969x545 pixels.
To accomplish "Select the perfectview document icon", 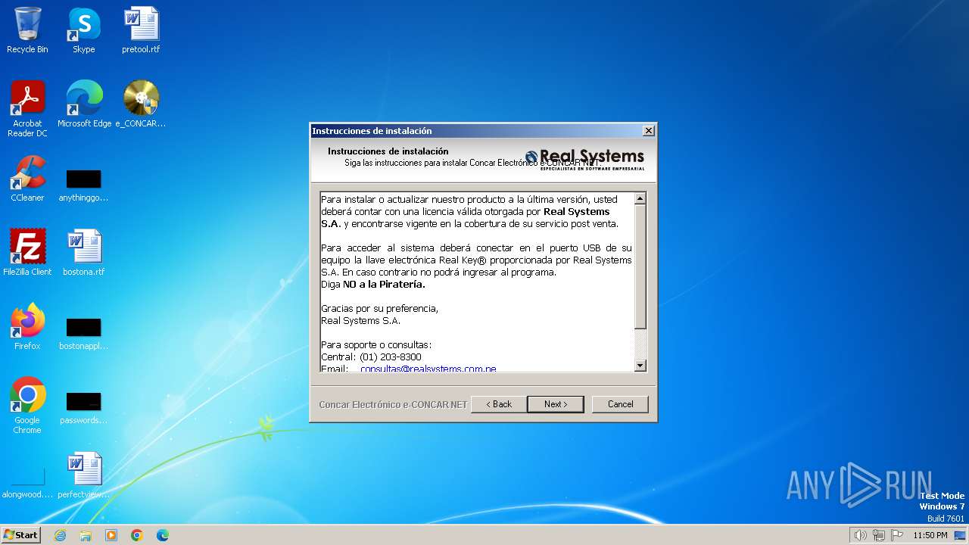I will (x=83, y=475).
